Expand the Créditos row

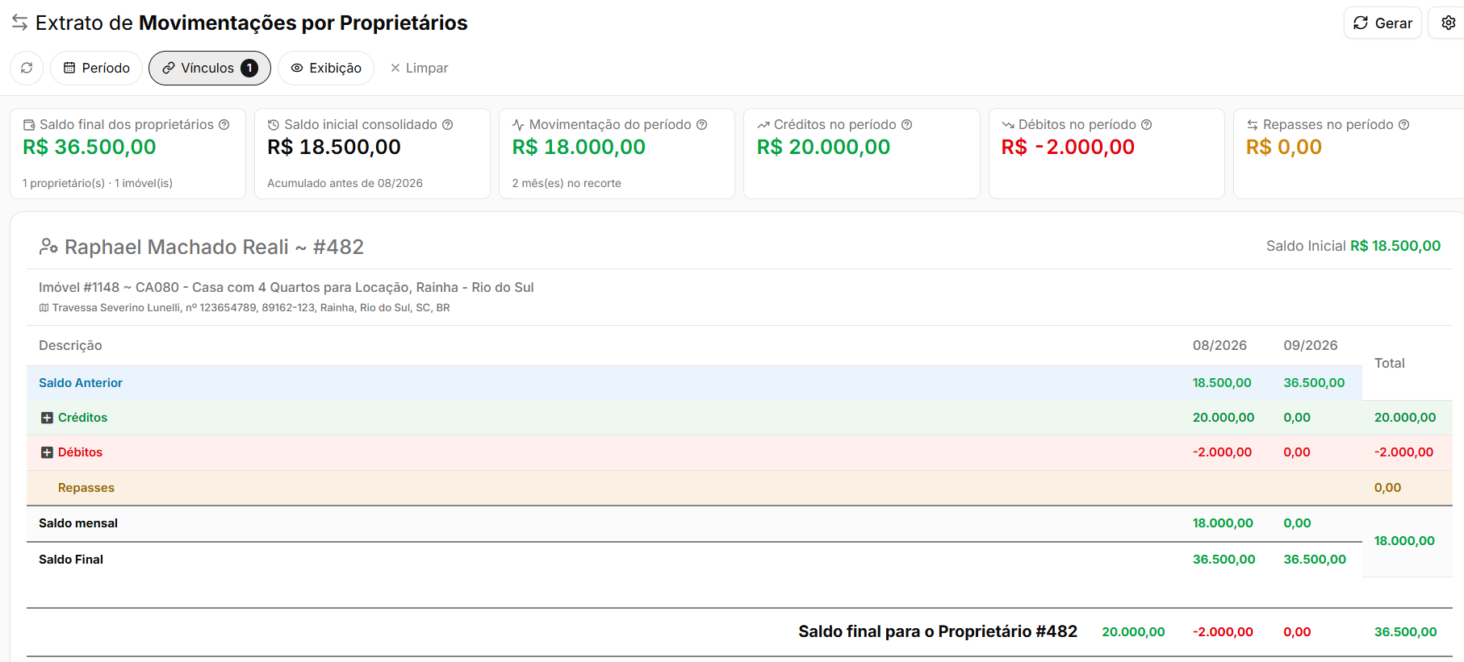47,418
